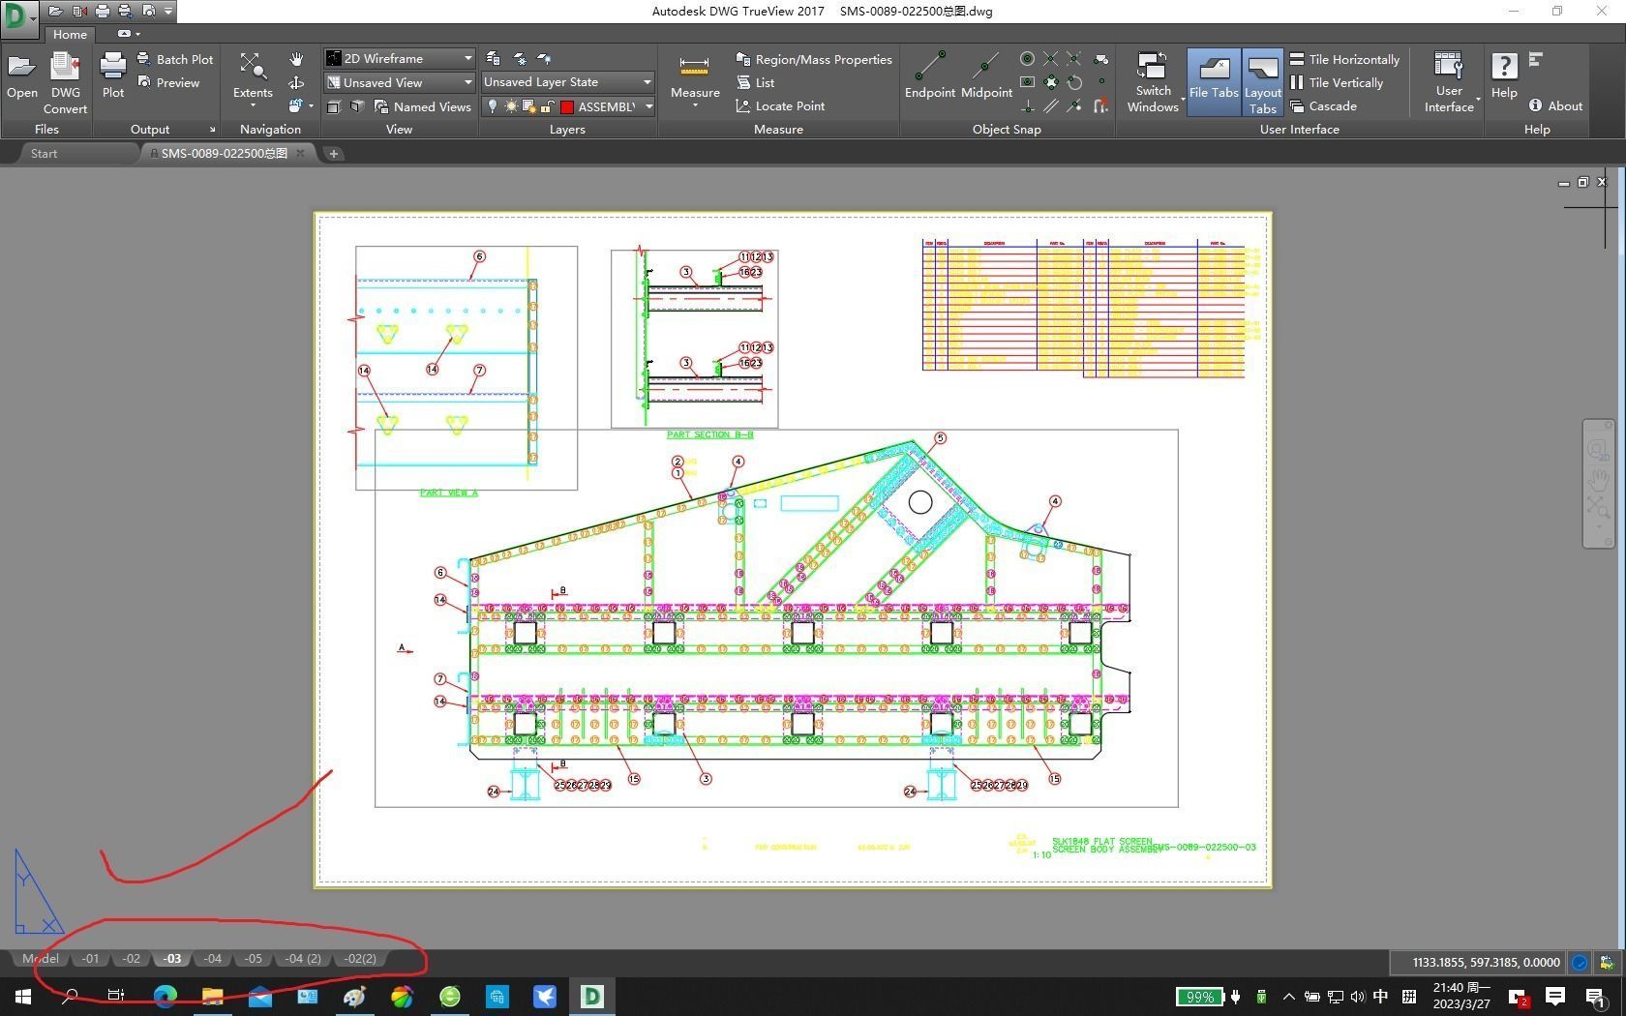Click the red ASSEMBLY layer color swatch
The width and height of the screenshot is (1626, 1016).
coord(567,106)
